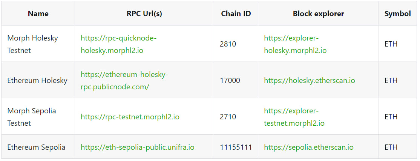
Task: Open the explorer-holesky.morphl2.io block explorer link
Action: [x=295, y=44]
